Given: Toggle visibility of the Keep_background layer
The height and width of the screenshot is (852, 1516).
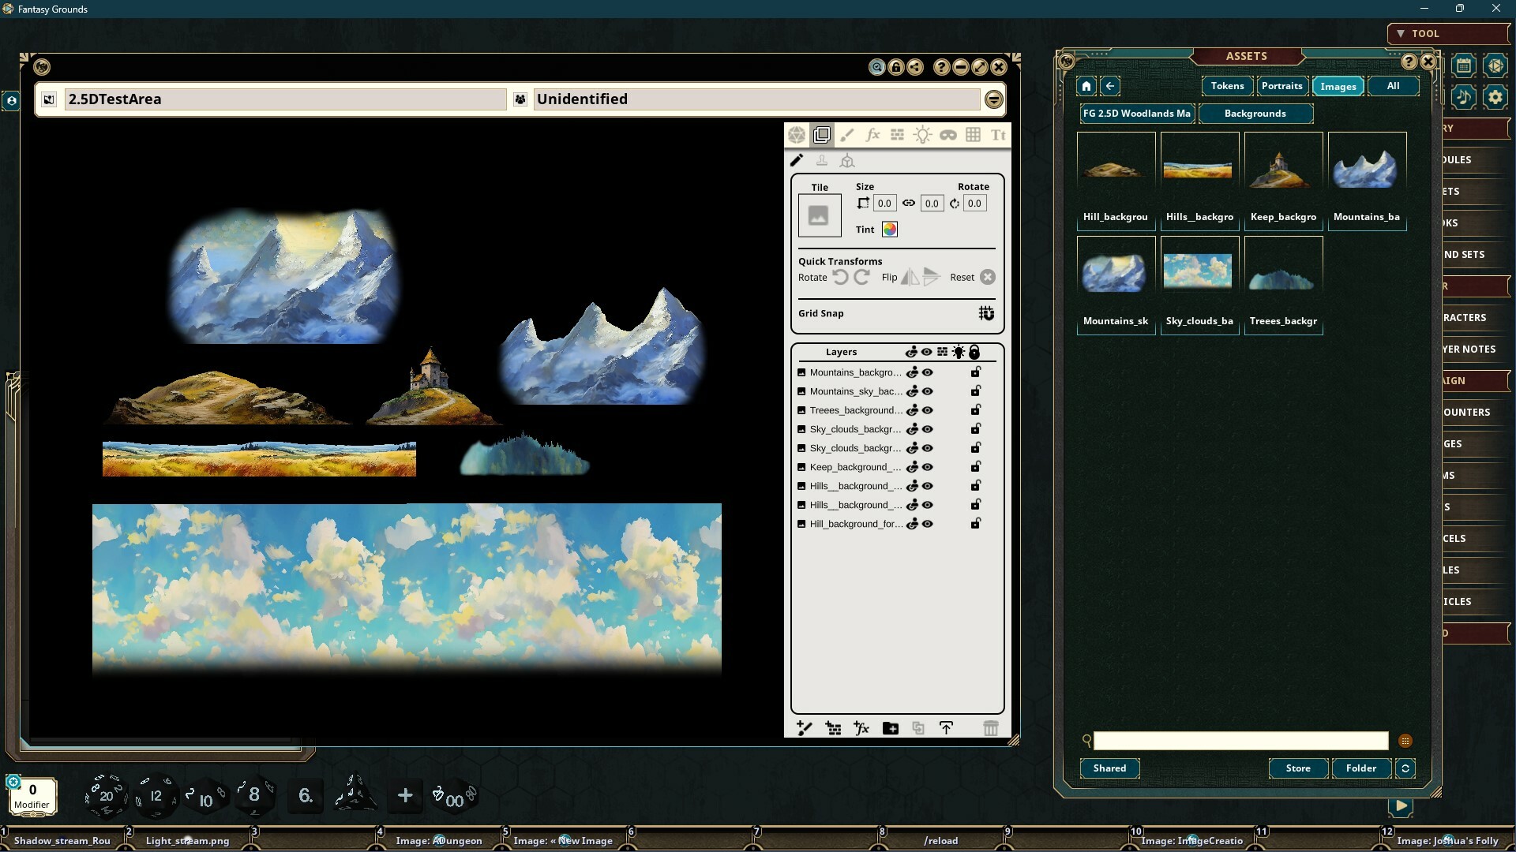Looking at the screenshot, I should 927,467.
